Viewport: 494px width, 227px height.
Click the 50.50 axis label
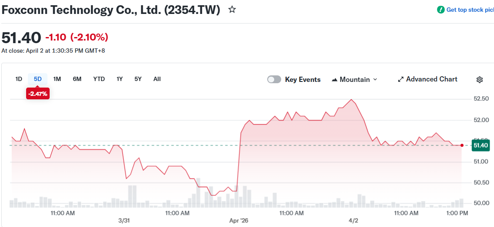(481, 183)
